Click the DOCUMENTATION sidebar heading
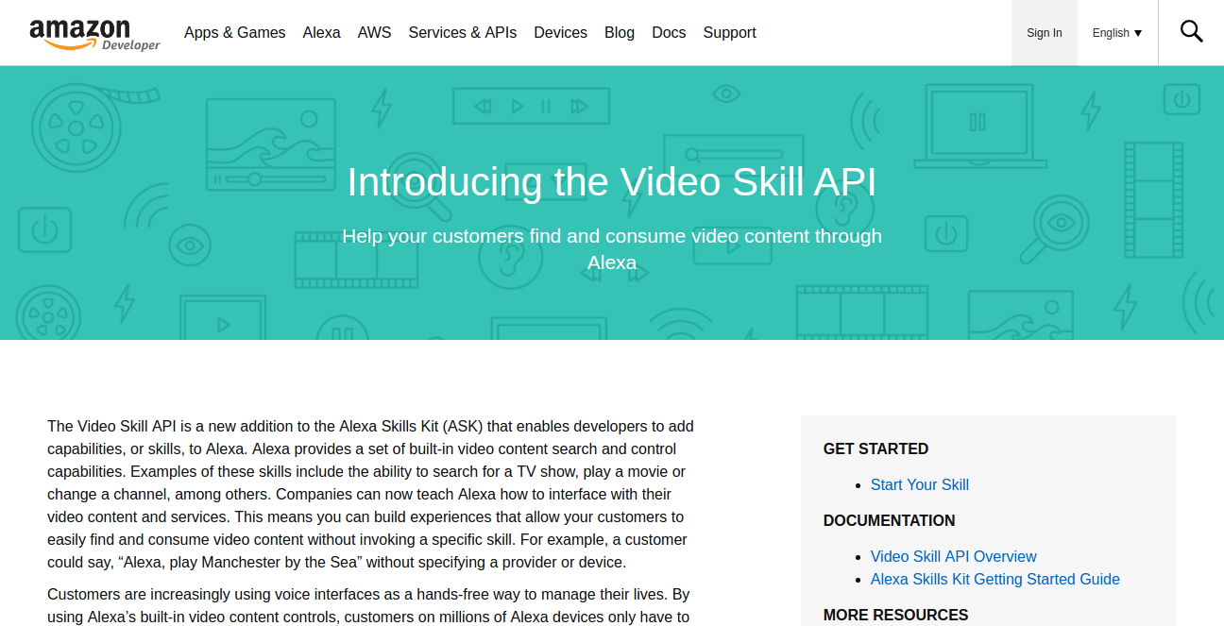 tap(889, 520)
